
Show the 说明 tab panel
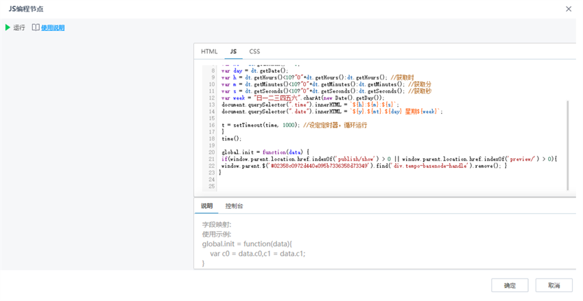click(206, 206)
